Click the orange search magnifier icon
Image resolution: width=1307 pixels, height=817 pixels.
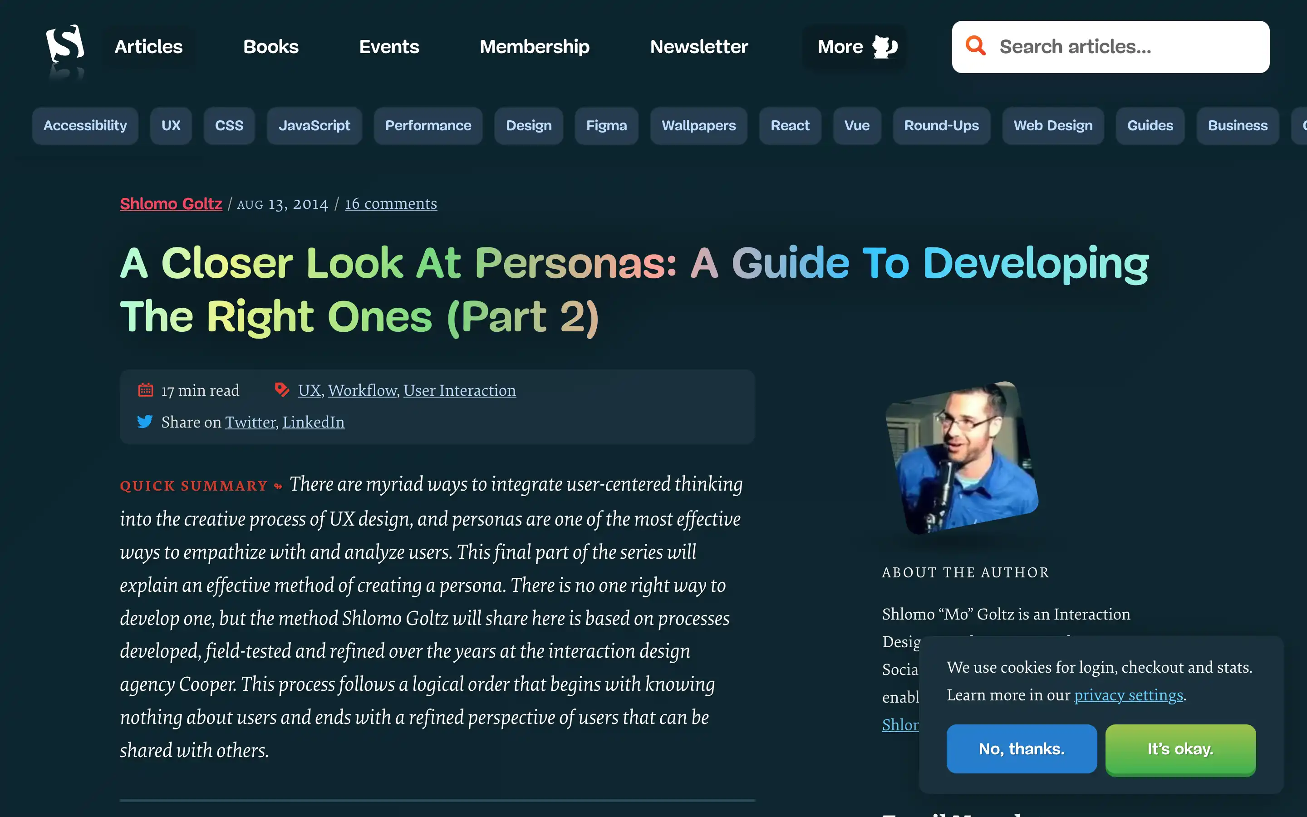pyautogui.click(x=975, y=46)
